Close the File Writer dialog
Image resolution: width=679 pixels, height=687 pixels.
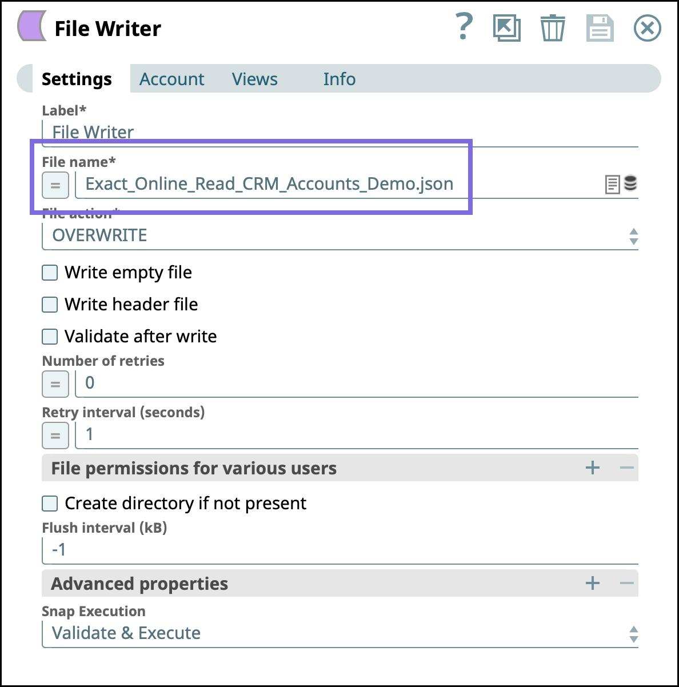coord(647,28)
